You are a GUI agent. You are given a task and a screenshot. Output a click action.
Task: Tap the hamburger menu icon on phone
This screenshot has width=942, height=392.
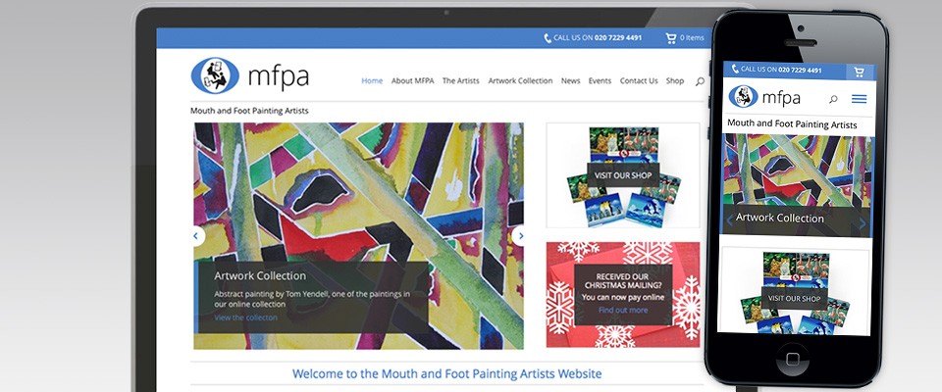click(x=860, y=99)
